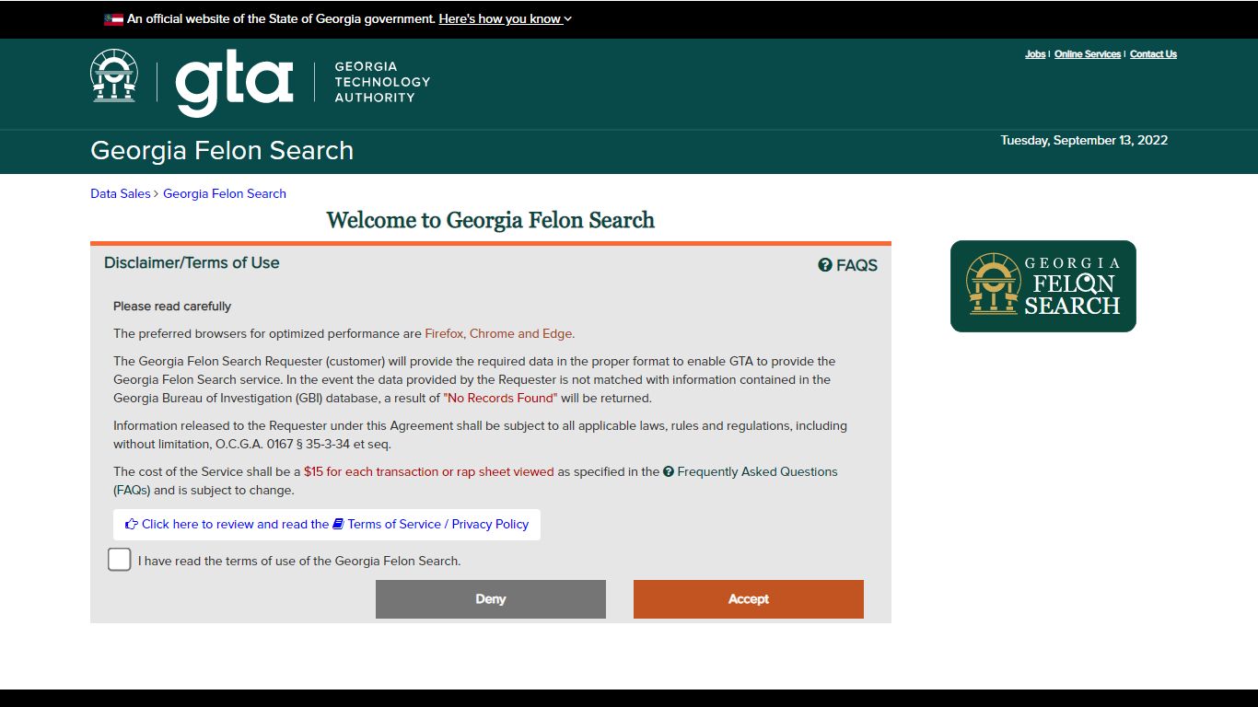Click the Georgia flag icon in banner

tap(113, 19)
